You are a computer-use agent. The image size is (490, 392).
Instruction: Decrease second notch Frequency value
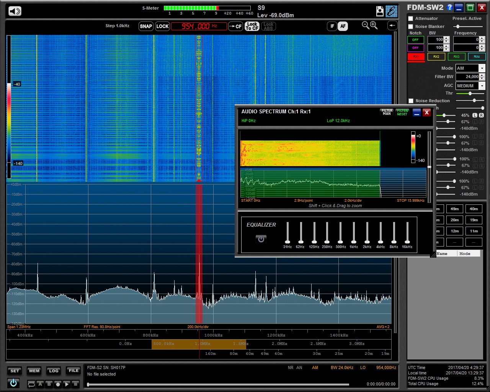pyautogui.click(x=482, y=49)
